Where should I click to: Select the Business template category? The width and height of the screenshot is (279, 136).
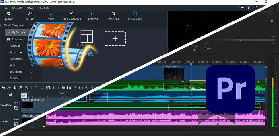15,46
